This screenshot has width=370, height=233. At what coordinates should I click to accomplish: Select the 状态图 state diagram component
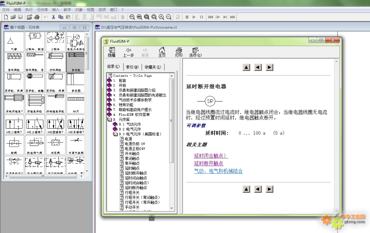76,83
